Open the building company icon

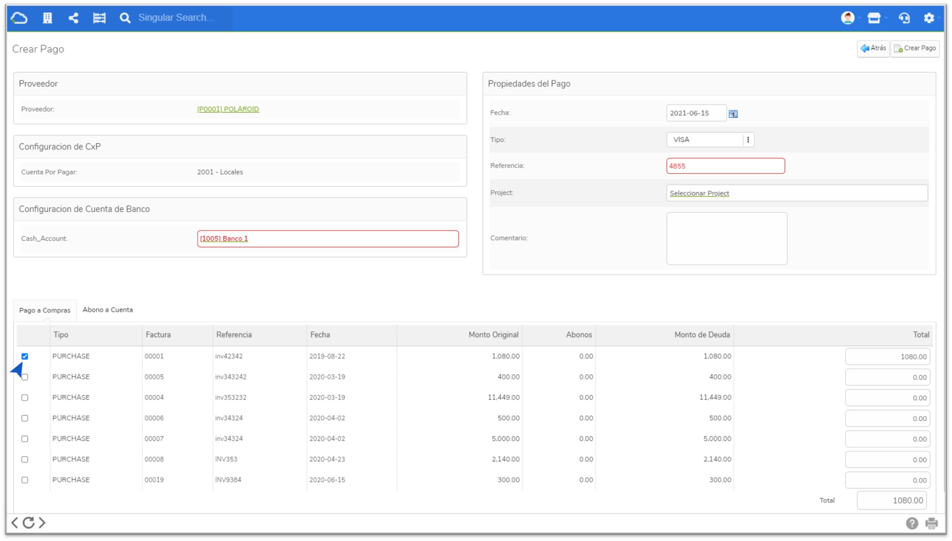click(47, 18)
